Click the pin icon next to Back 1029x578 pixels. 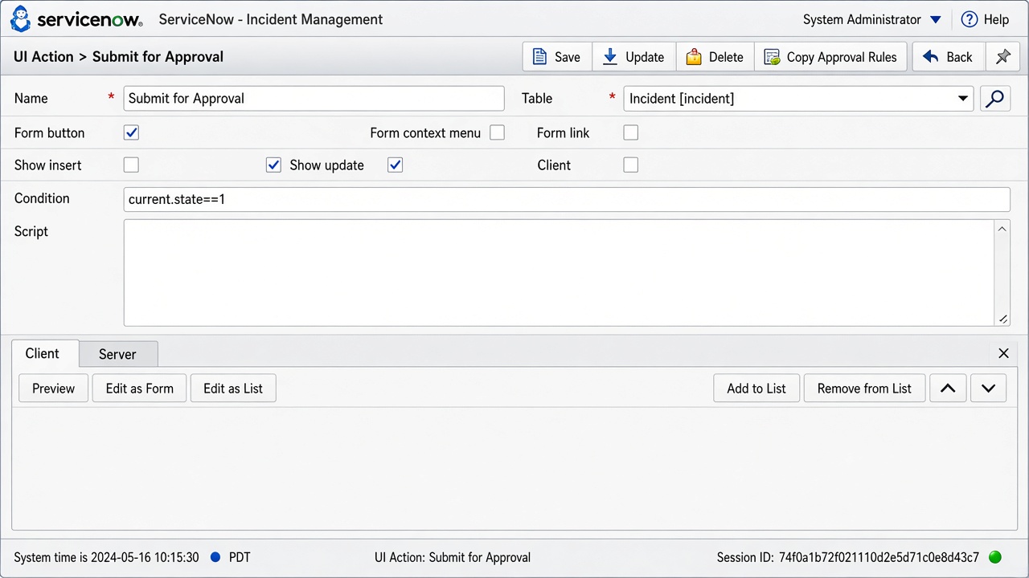1002,57
